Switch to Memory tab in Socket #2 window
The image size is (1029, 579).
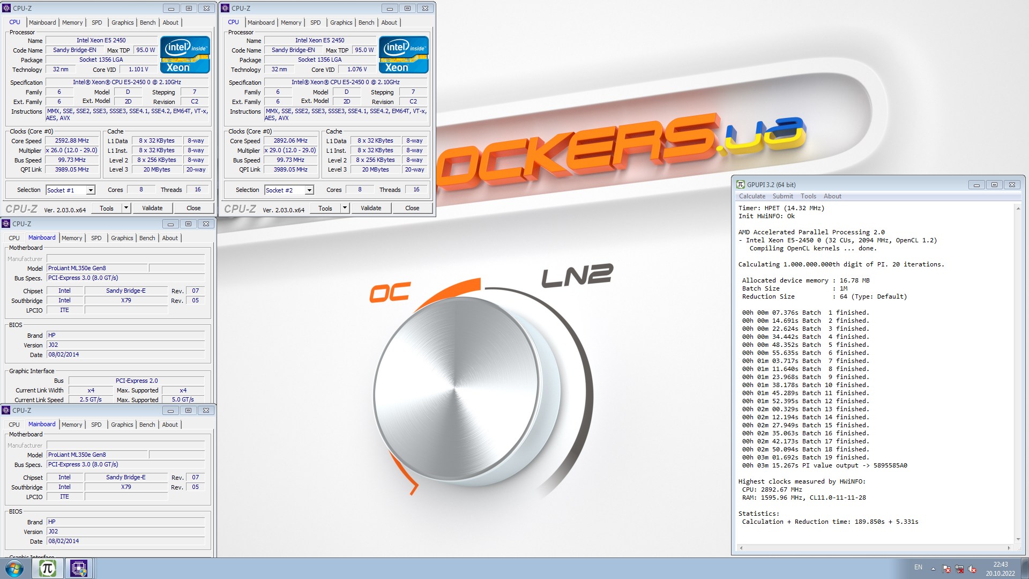[291, 23]
